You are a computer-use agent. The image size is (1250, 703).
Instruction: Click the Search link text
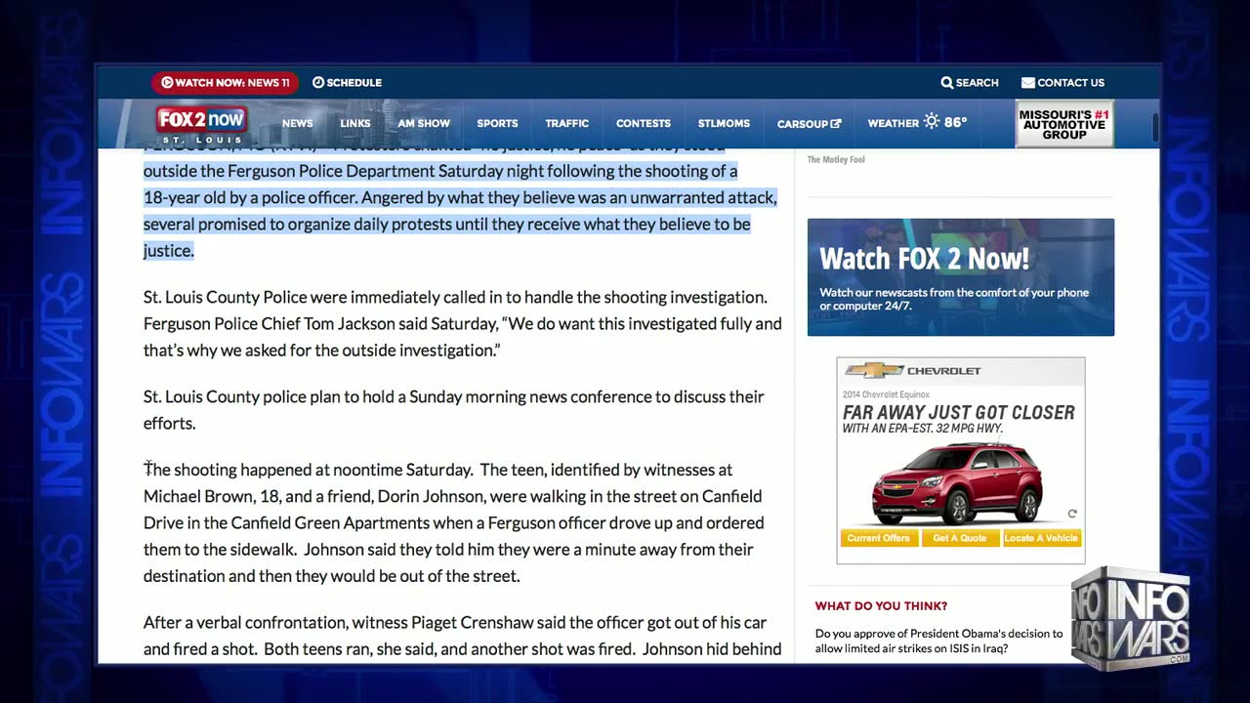click(978, 83)
